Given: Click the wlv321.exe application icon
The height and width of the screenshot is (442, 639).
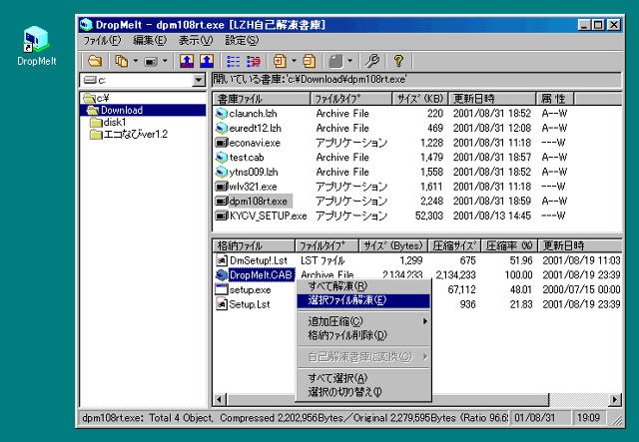Looking at the screenshot, I should click(x=221, y=187).
